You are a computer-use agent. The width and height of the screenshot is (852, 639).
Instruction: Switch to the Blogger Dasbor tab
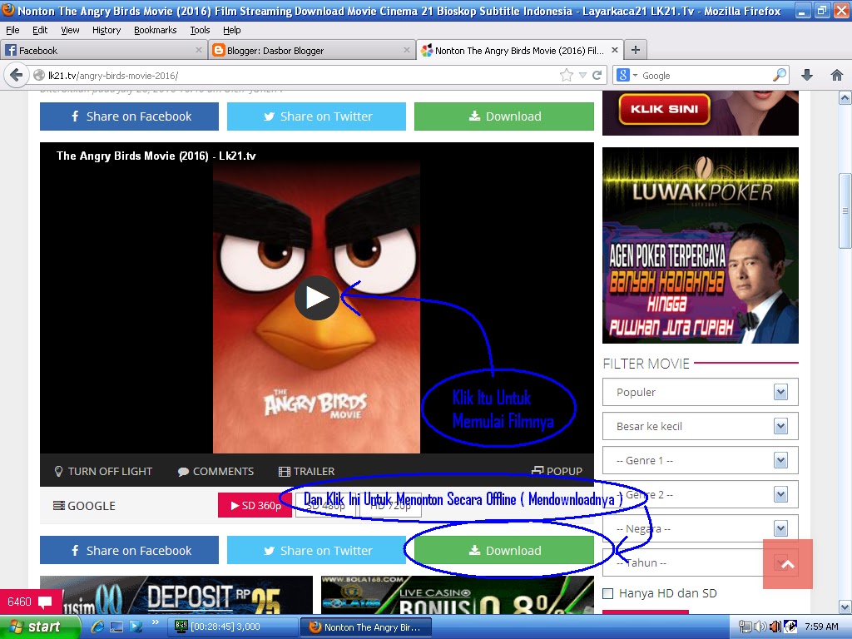311,50
